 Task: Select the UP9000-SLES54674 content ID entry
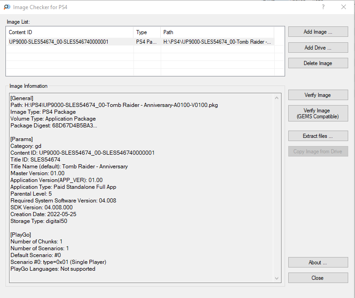(x=59, y=42)
